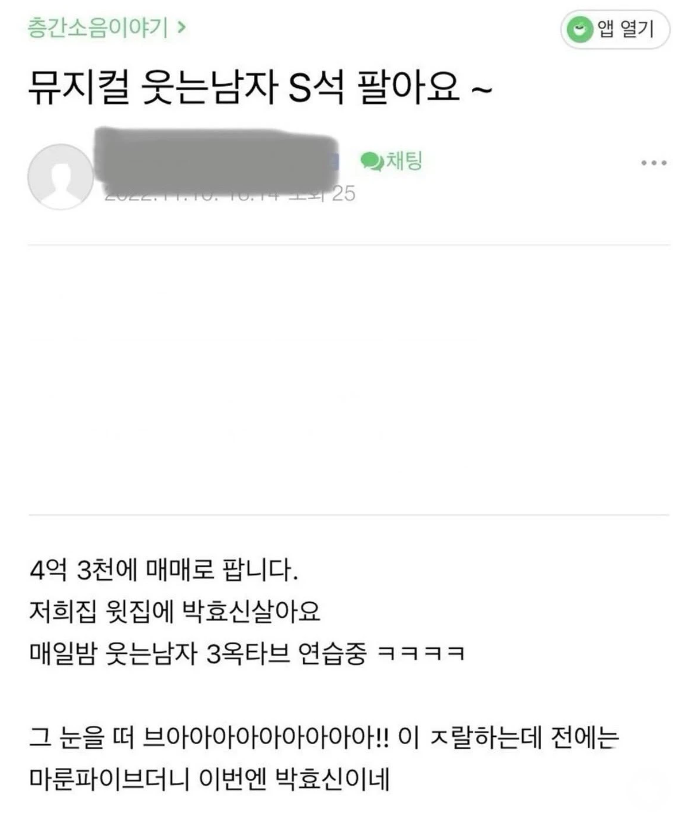Viewport: 673px width, 817px height.
Task: Click the green app logo icon
Action: tap(580, 30)
